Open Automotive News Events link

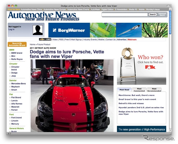pos(78,9)
